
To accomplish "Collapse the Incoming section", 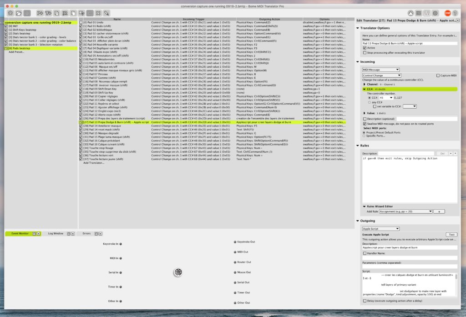I will (x=358, y=62).
